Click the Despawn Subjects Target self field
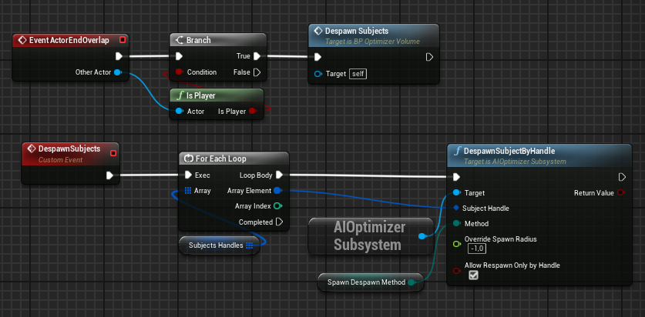Viewport: 645px width, 317px height. [358, 74]
